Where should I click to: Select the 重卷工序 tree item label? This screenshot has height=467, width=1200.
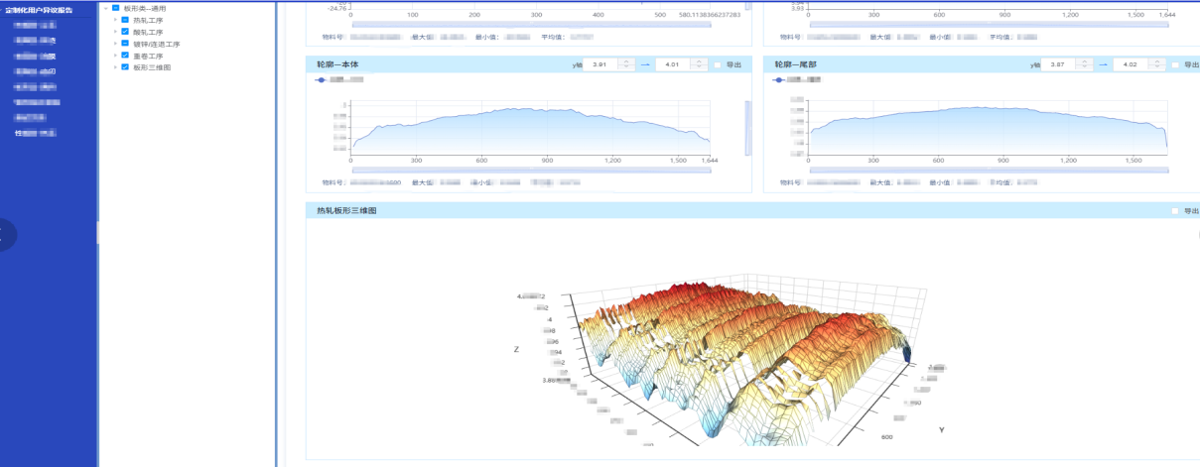point(148,56)
